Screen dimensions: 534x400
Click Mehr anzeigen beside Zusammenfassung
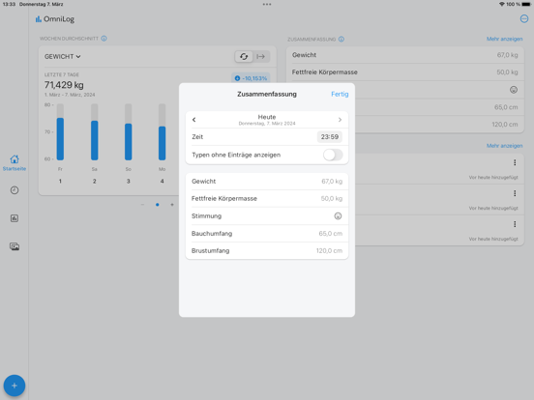click(x=504, y=39)
